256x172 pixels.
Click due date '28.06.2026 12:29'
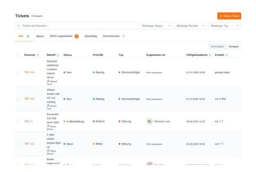tap(195, 122)
